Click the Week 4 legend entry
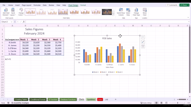Image resolution: width=191 pixels, height=107 pixels. pos(119,72)
